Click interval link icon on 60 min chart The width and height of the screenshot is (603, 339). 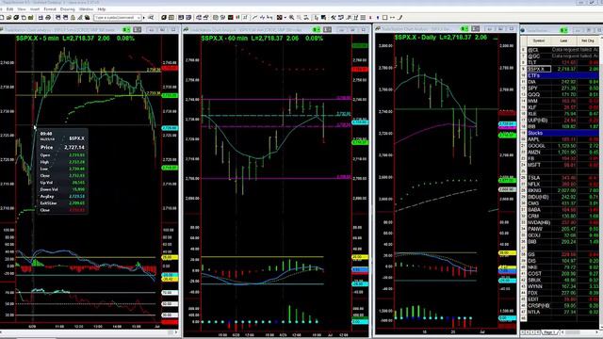[327, 29]
